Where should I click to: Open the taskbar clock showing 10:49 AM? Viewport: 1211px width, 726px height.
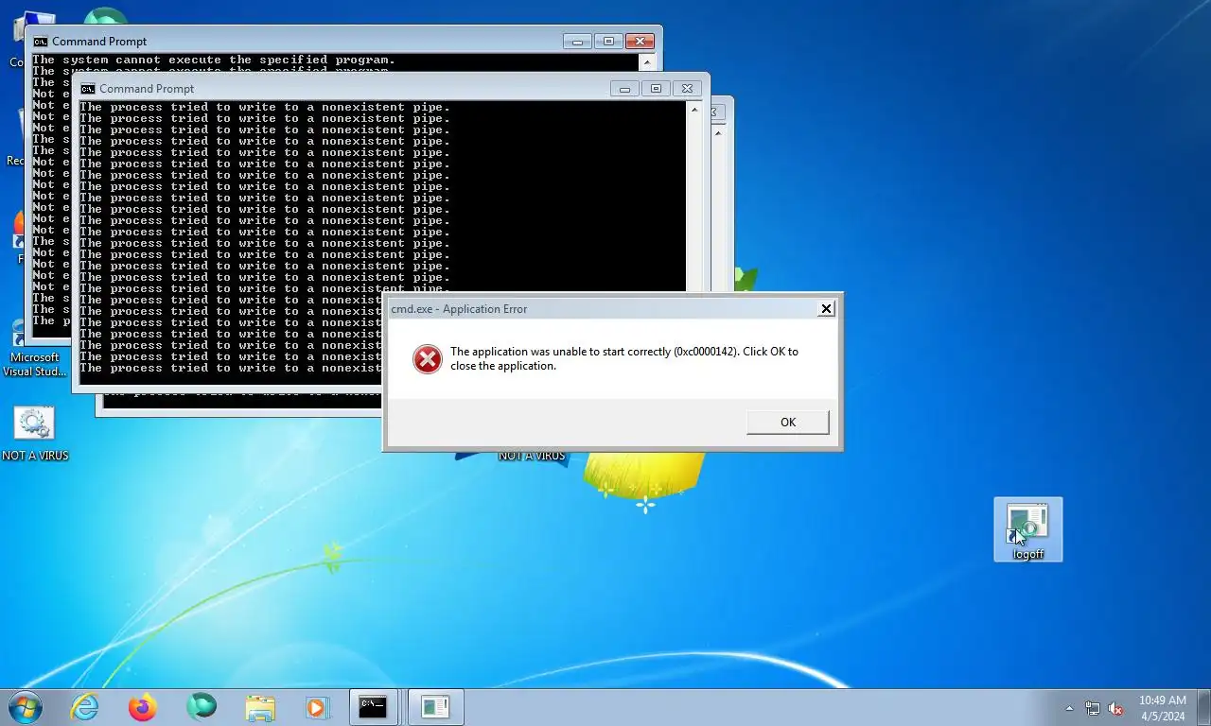1162,708
